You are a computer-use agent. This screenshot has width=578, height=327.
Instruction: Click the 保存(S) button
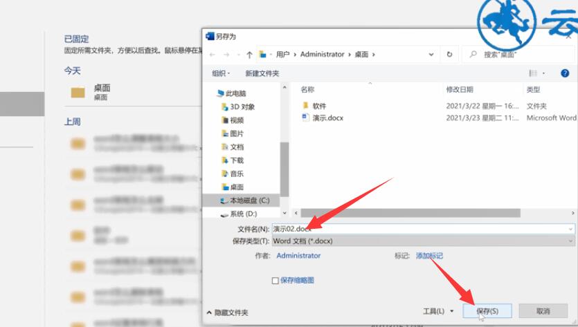click(x=487, y=311)
